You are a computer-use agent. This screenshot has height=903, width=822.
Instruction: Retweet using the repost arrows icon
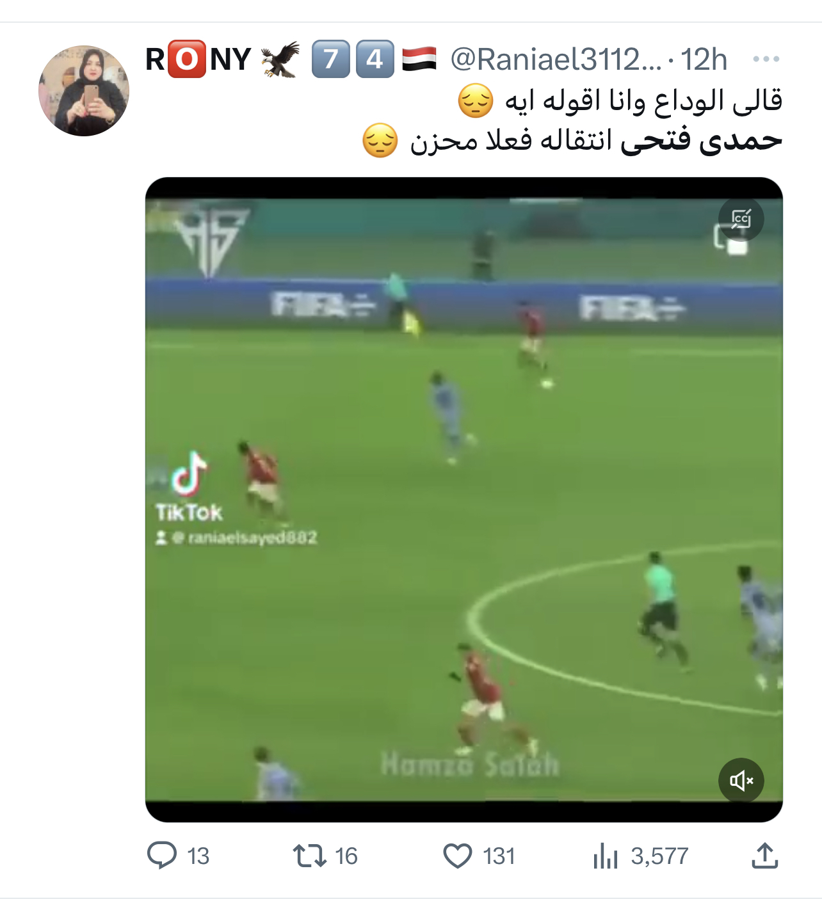click(310, 856)
